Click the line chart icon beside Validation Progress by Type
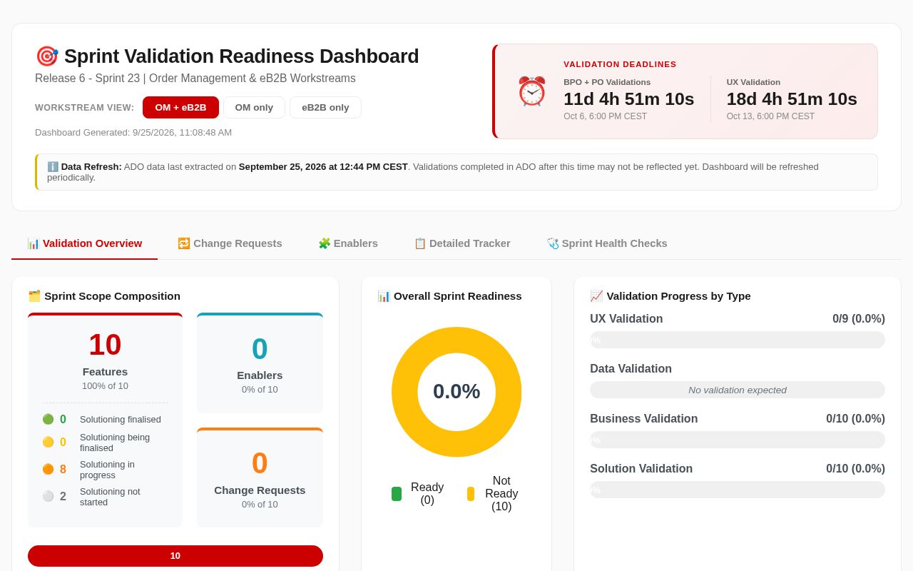Viewport: 913px width, 571px height. (596, 295)
